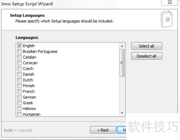Enable the French language checkbox
The height and width of the screenshot is (140, 180).
[x=19, y=92]
